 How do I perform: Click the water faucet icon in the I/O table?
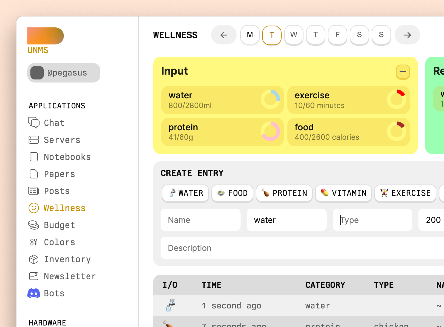(x=170, y=305)
